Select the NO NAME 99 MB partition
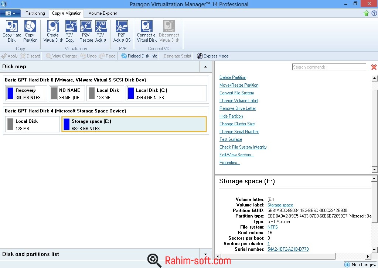 67,93
